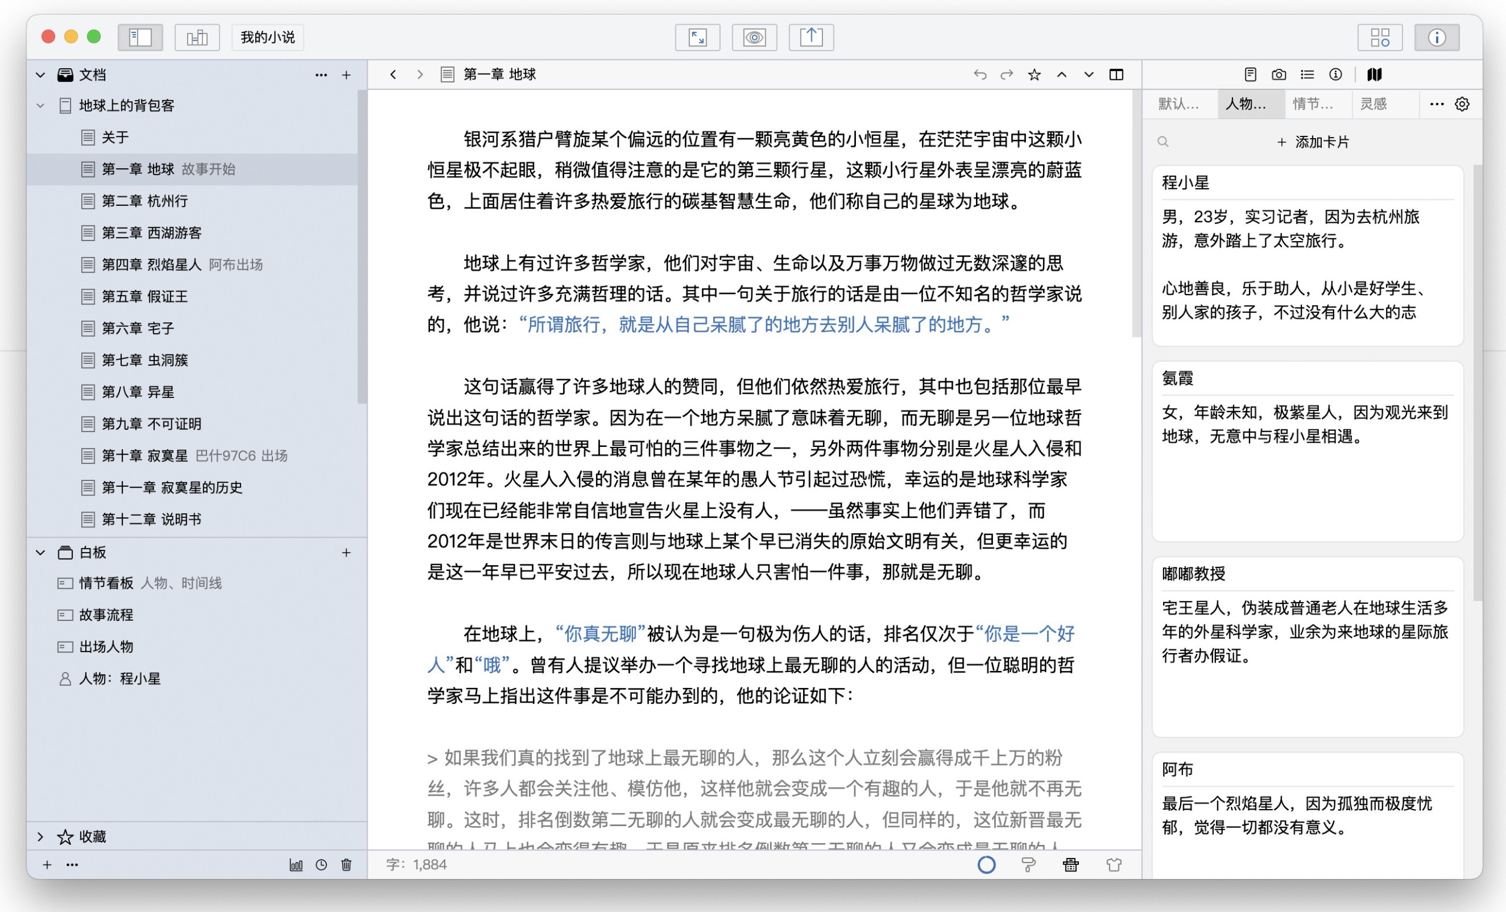Click the undo arrow in the editor header
The height and width of the screenshot is (912, 1506).
click(x=979, y=75)
